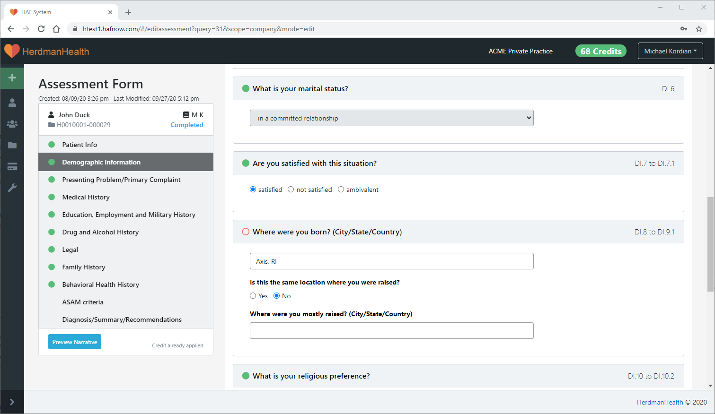
Task: Click the Preview Narrative button
Action: (x=75, y=342)
